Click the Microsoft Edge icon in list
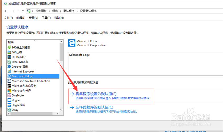The width and height of the screenshot is (223, 132). 9,76
